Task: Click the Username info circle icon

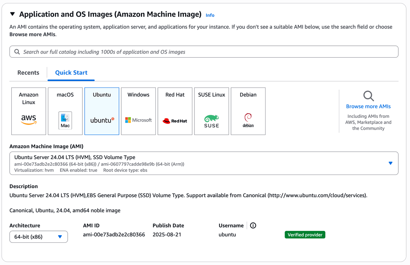Action: pos(253,225)
